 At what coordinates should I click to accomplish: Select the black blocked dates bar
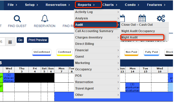34,78
